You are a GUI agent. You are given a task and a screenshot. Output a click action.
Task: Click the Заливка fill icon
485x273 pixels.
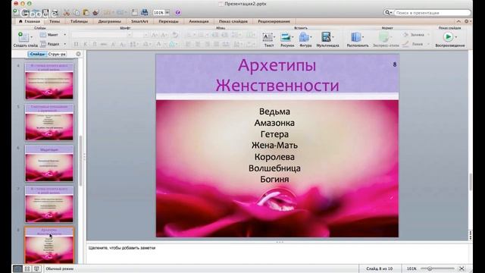(x=405, y=35)
